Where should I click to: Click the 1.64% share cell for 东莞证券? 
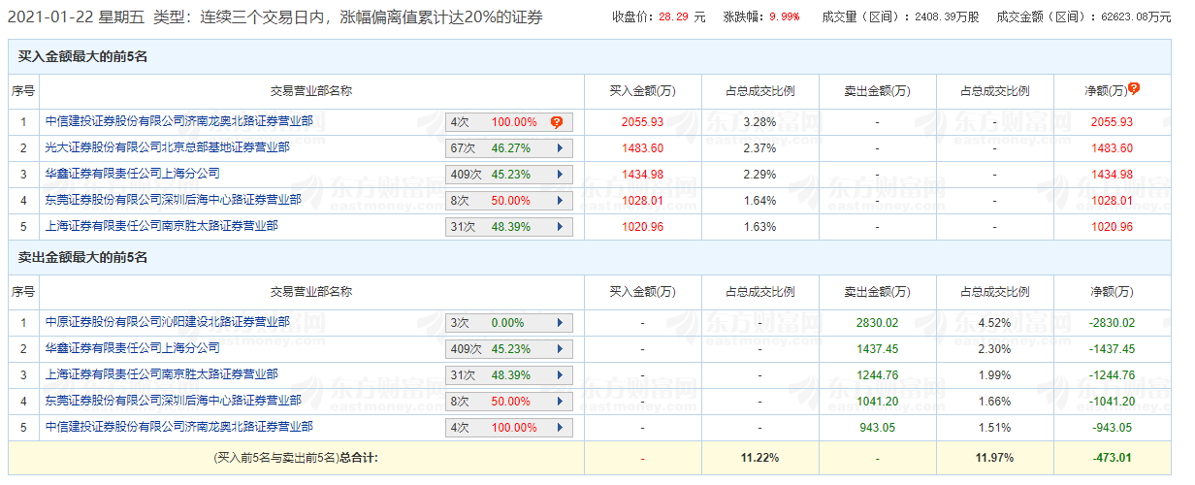coord(759,201)
